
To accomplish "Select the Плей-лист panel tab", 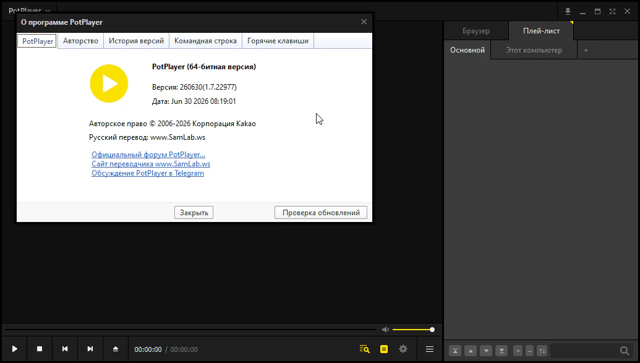I will click(x=541, y=31).
